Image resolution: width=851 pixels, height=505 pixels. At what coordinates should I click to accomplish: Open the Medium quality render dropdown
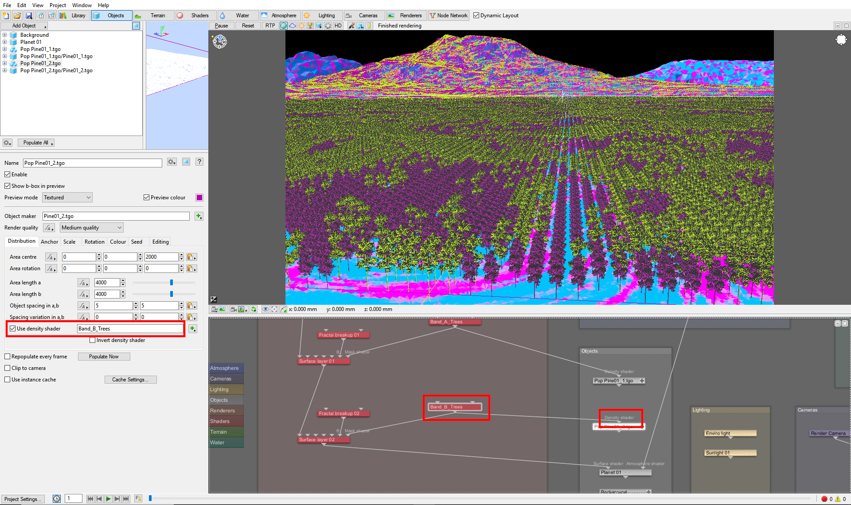coord(92,228)
